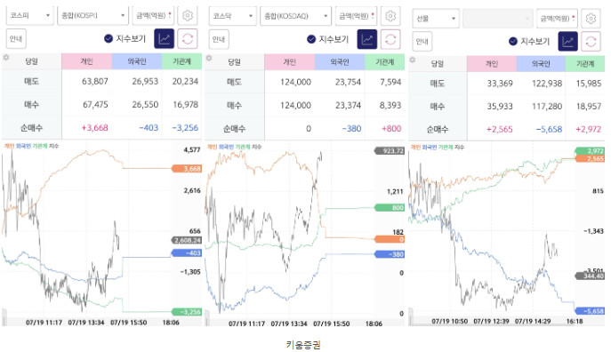Viewport: 611px width, 352px height.
Task: Open the 선물 market dropdown
Action: [436, 19]
